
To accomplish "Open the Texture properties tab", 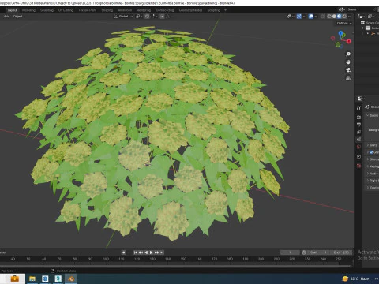I will pyautogui.click(x=358, y=166).
